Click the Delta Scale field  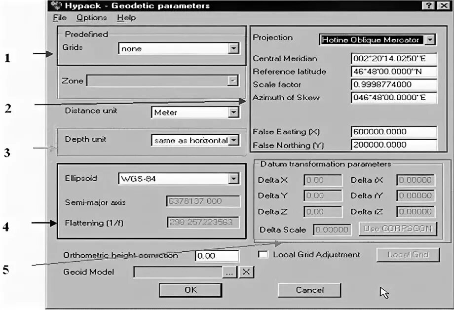coord(333,230)
